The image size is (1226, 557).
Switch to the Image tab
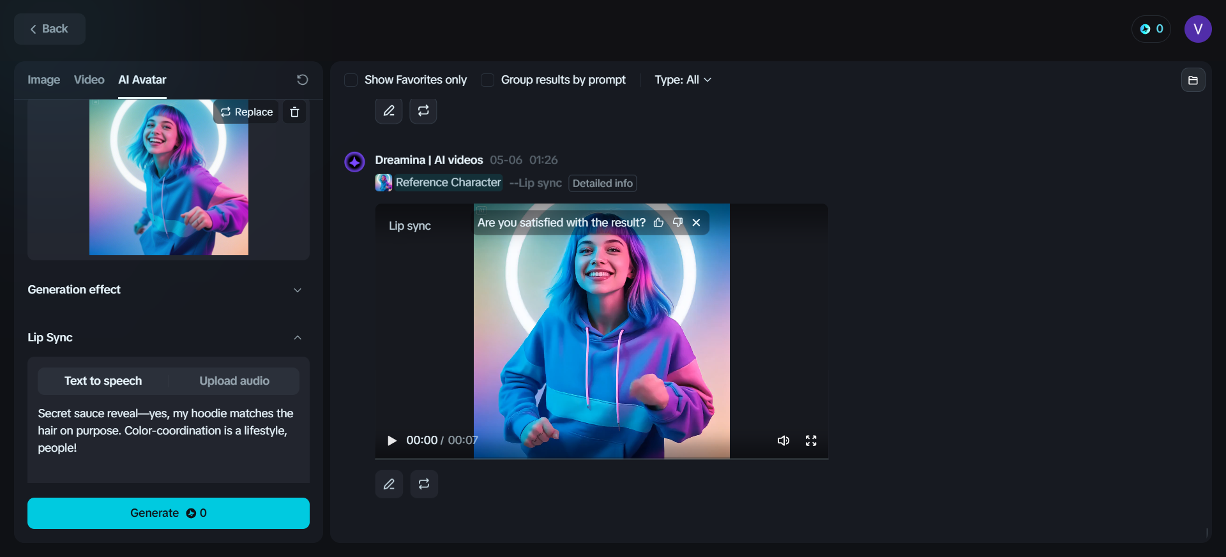[44, 80]
